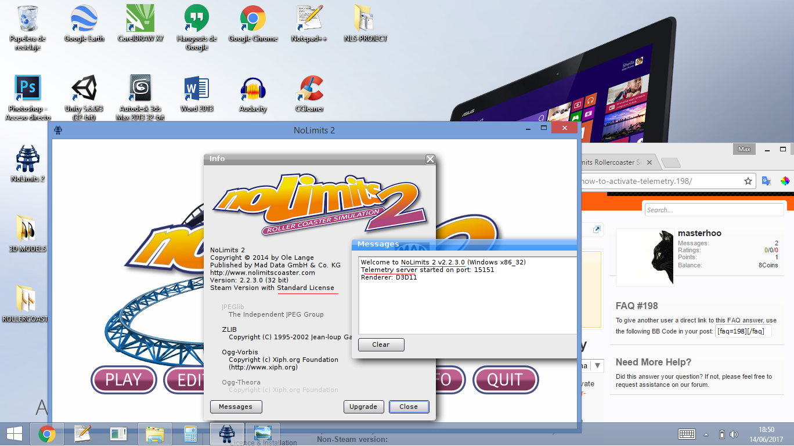The width and height of the screenshot is (794, 446).
Task: Click the Upgrade button in the Info dialog
Action: click(363, 407)
